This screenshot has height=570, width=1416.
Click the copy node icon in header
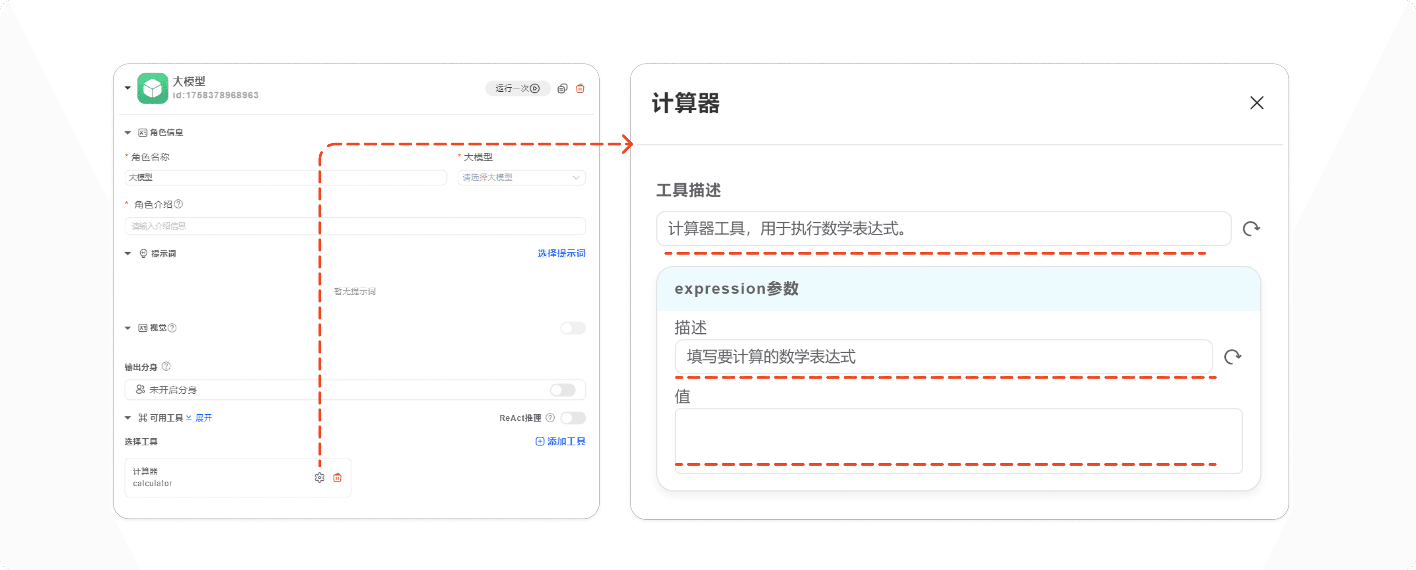[x=562, y=88]
